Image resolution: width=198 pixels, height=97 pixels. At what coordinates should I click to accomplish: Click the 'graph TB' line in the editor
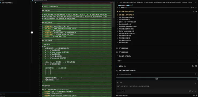[45, 46]
